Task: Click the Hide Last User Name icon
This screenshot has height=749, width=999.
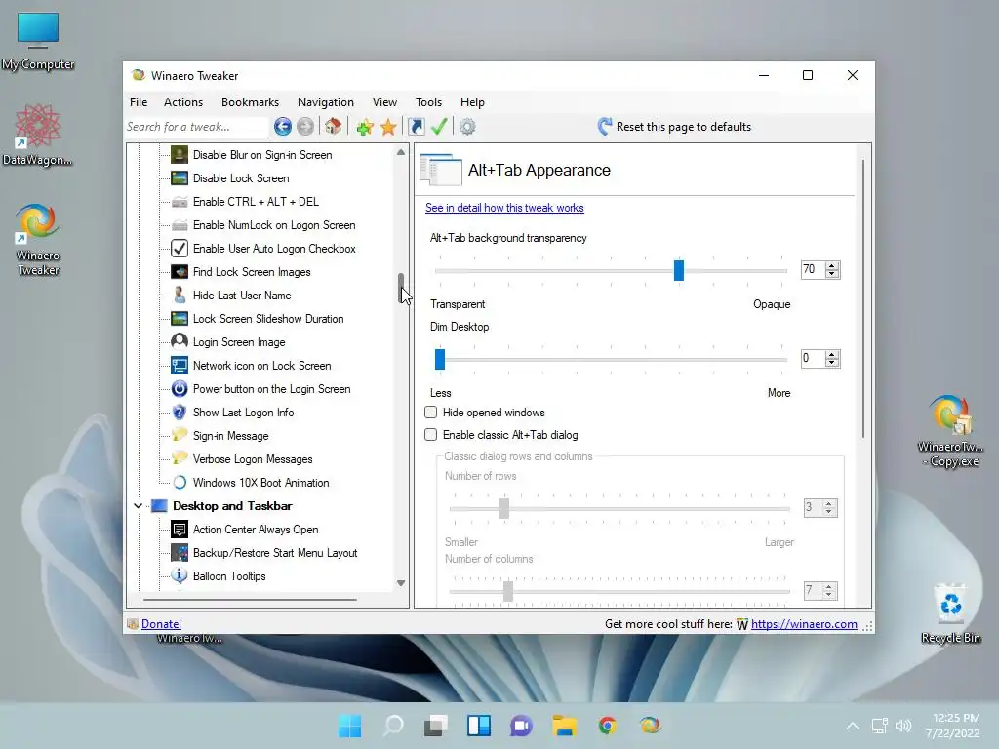Action: pyautogui.click(x=180, y=296)
